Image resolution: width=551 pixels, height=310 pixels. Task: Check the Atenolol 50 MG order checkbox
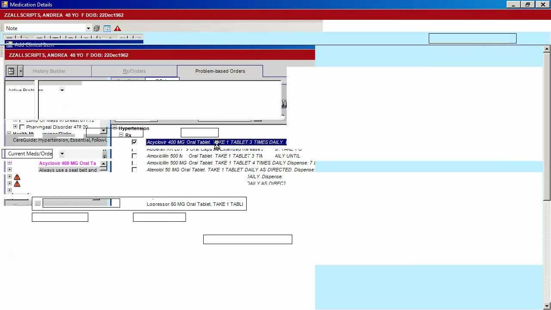coord(134,170)
